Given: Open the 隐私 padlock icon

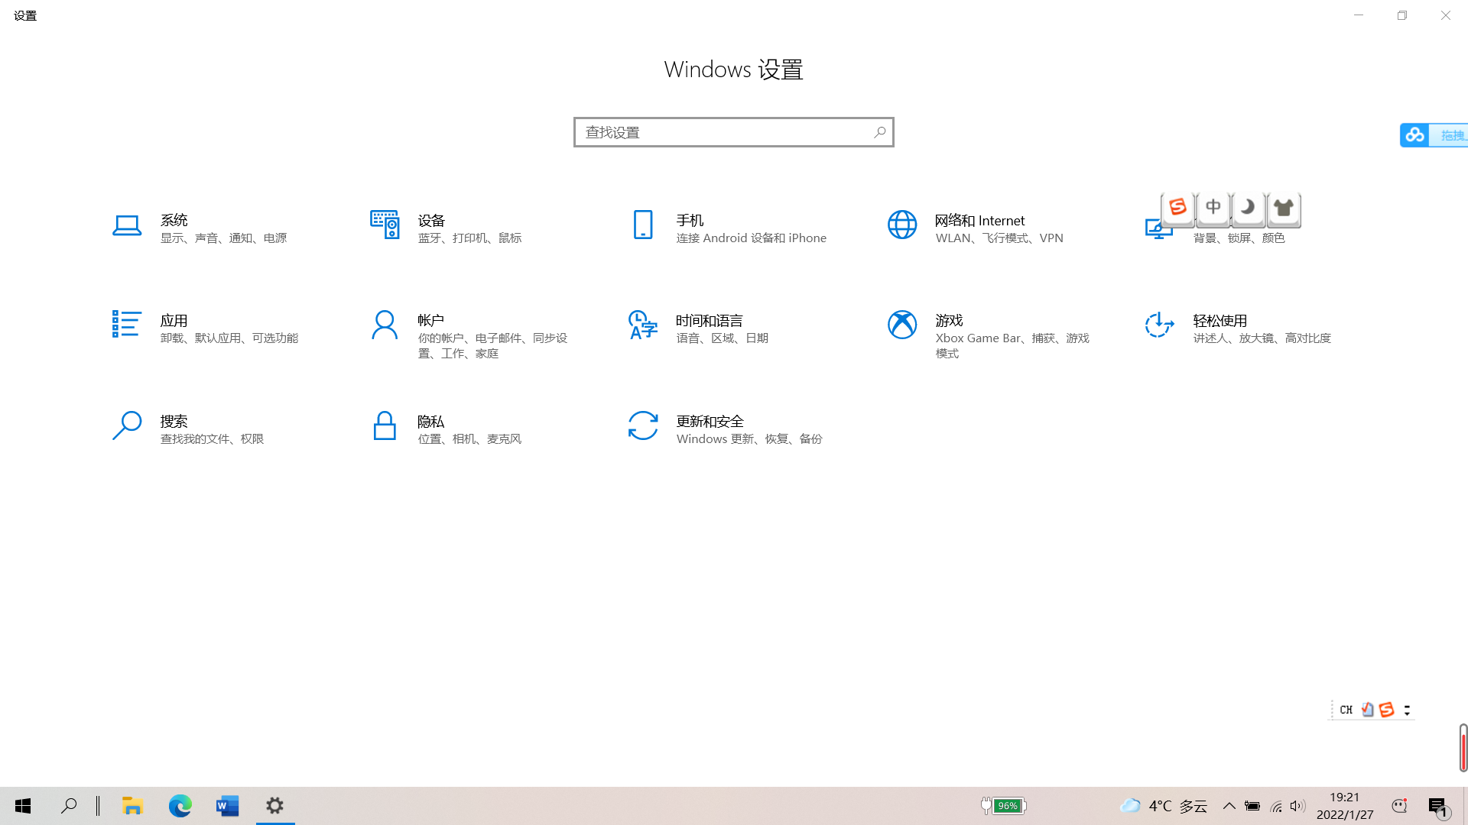Looking at the screenshot, I should coord(385,425).
